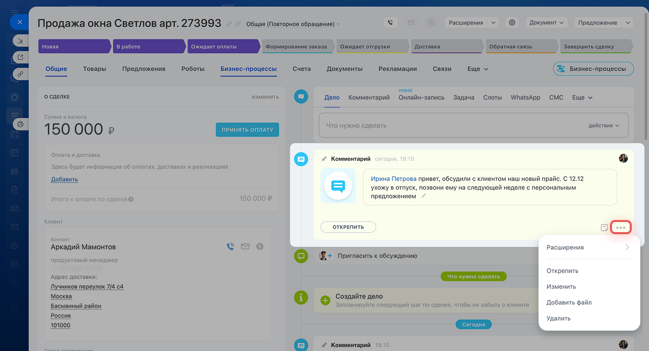
Task: Click author avatar in pinned comment
Action: tap(624, 158)
